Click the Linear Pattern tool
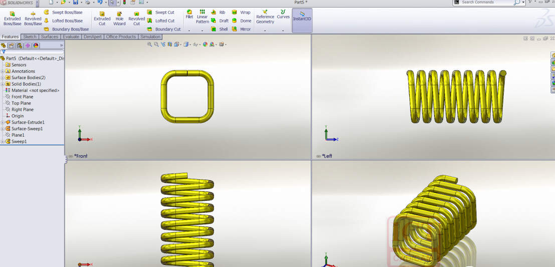 pos(202,16)
